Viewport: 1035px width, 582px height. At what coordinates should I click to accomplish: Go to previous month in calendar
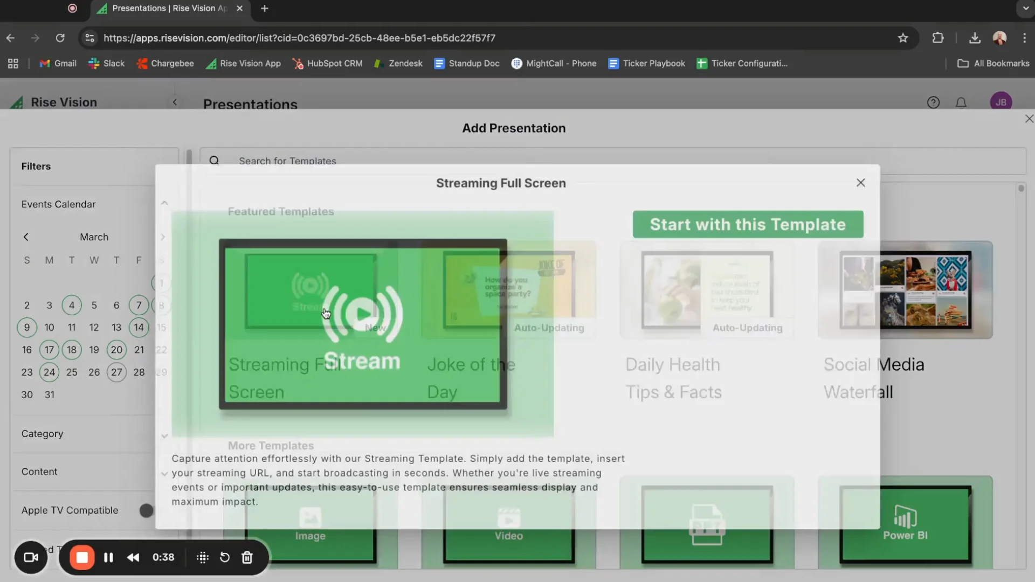click(x=26, y=237)
